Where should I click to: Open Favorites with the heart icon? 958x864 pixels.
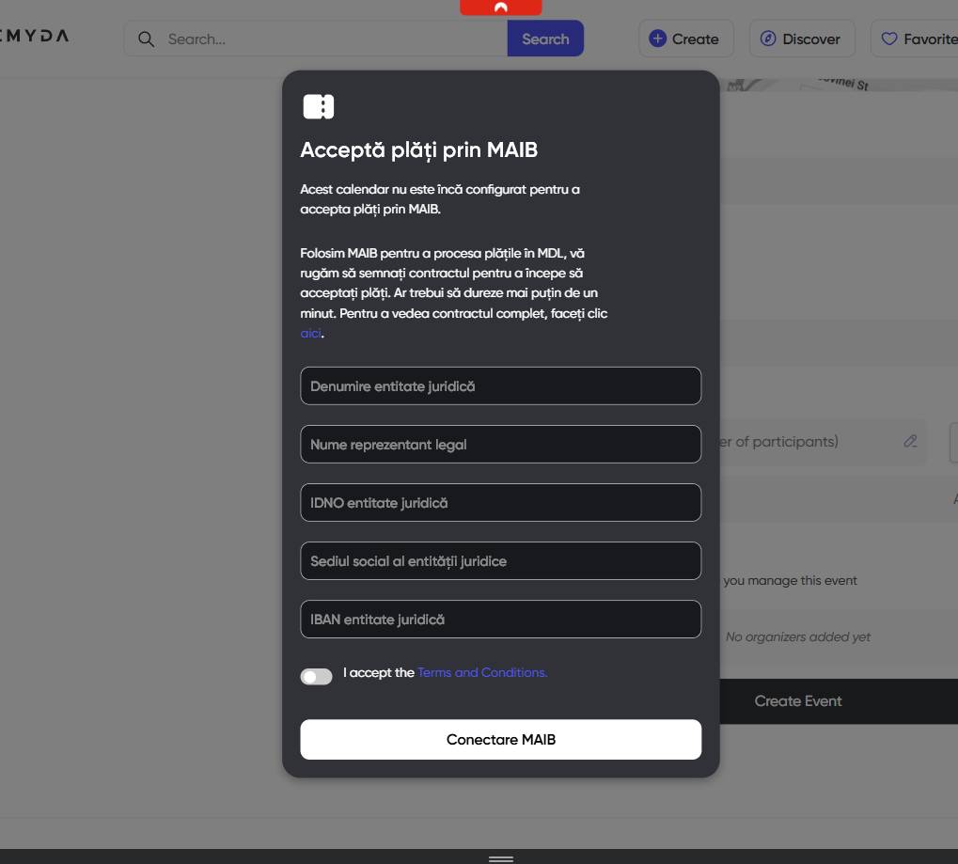point(917,39)
